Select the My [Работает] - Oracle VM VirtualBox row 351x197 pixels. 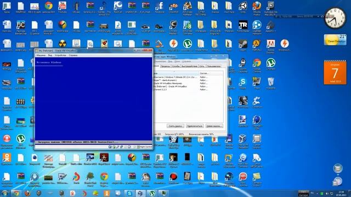[188, 86]
